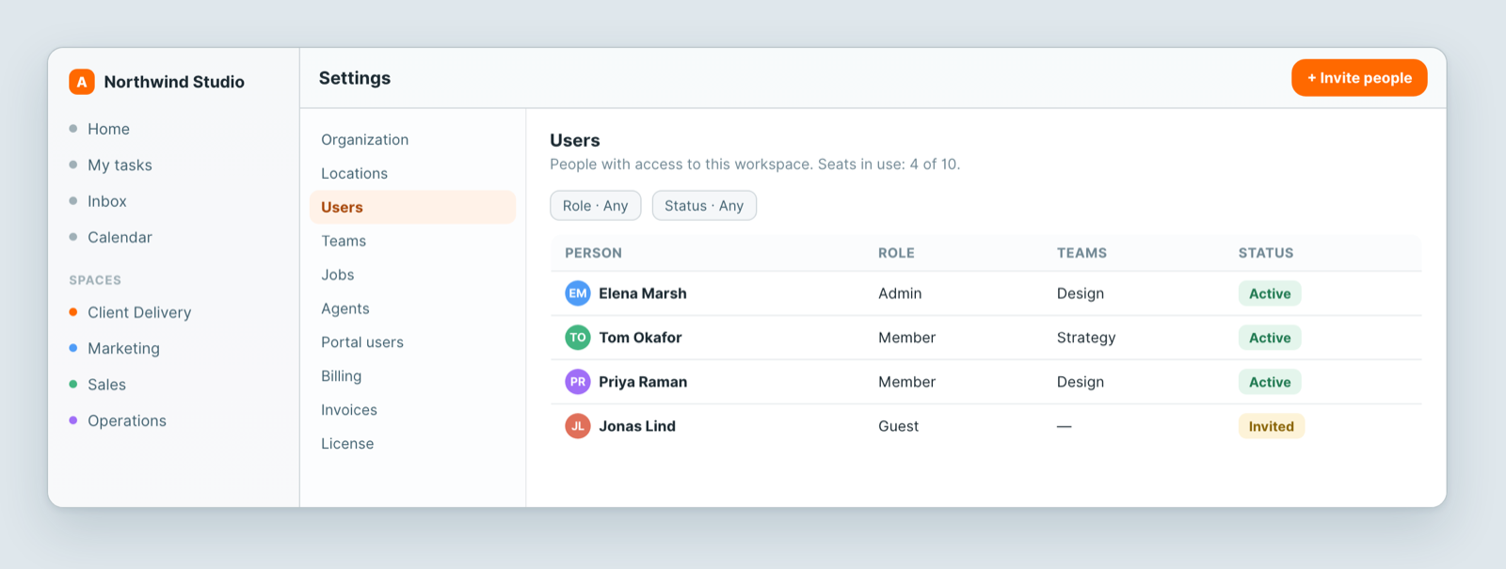Click the Invite people button
1506x569 pixels.
point(1359,78)
